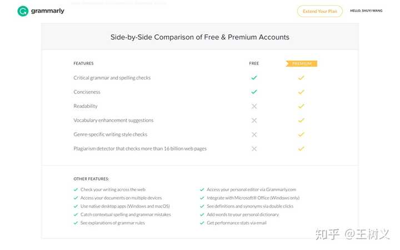Image resolution: width=400 pixels, height=250 pixels.
Task: Click Free checkmark for Conciseness
Action: 254,92
